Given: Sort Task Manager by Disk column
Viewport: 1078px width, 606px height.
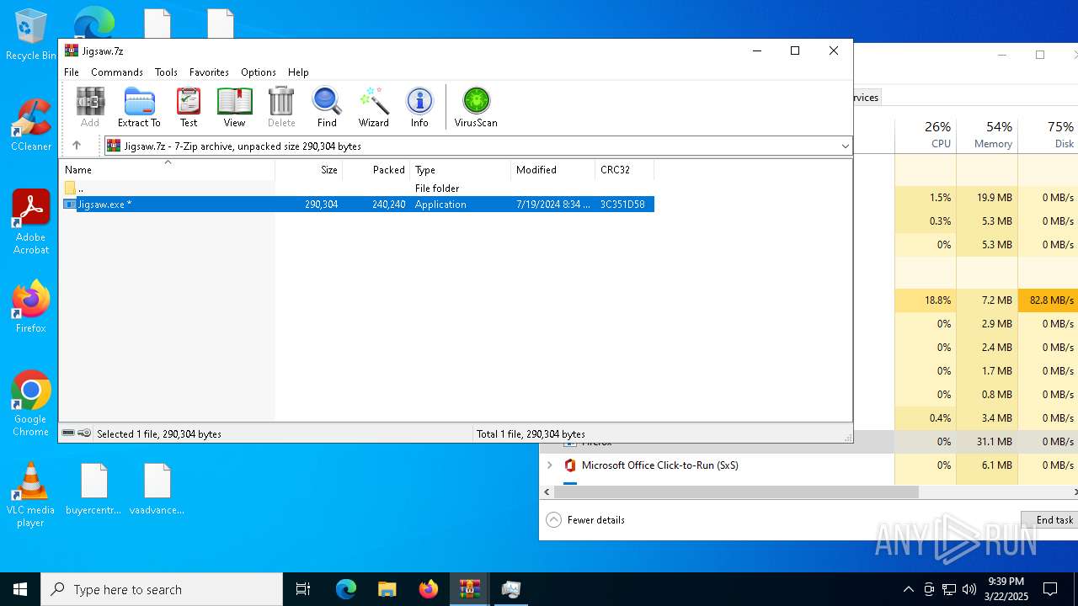Looking at the screenshot, I should tap(1049, 135).
